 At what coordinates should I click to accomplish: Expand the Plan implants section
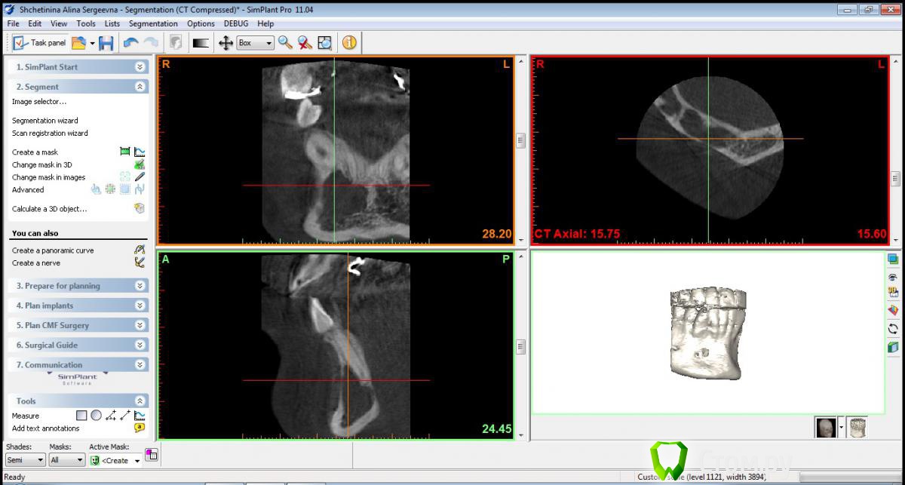pos(140,305)
